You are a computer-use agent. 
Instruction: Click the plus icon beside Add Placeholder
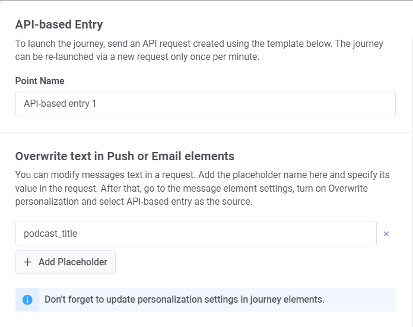[x=27, y=262]
